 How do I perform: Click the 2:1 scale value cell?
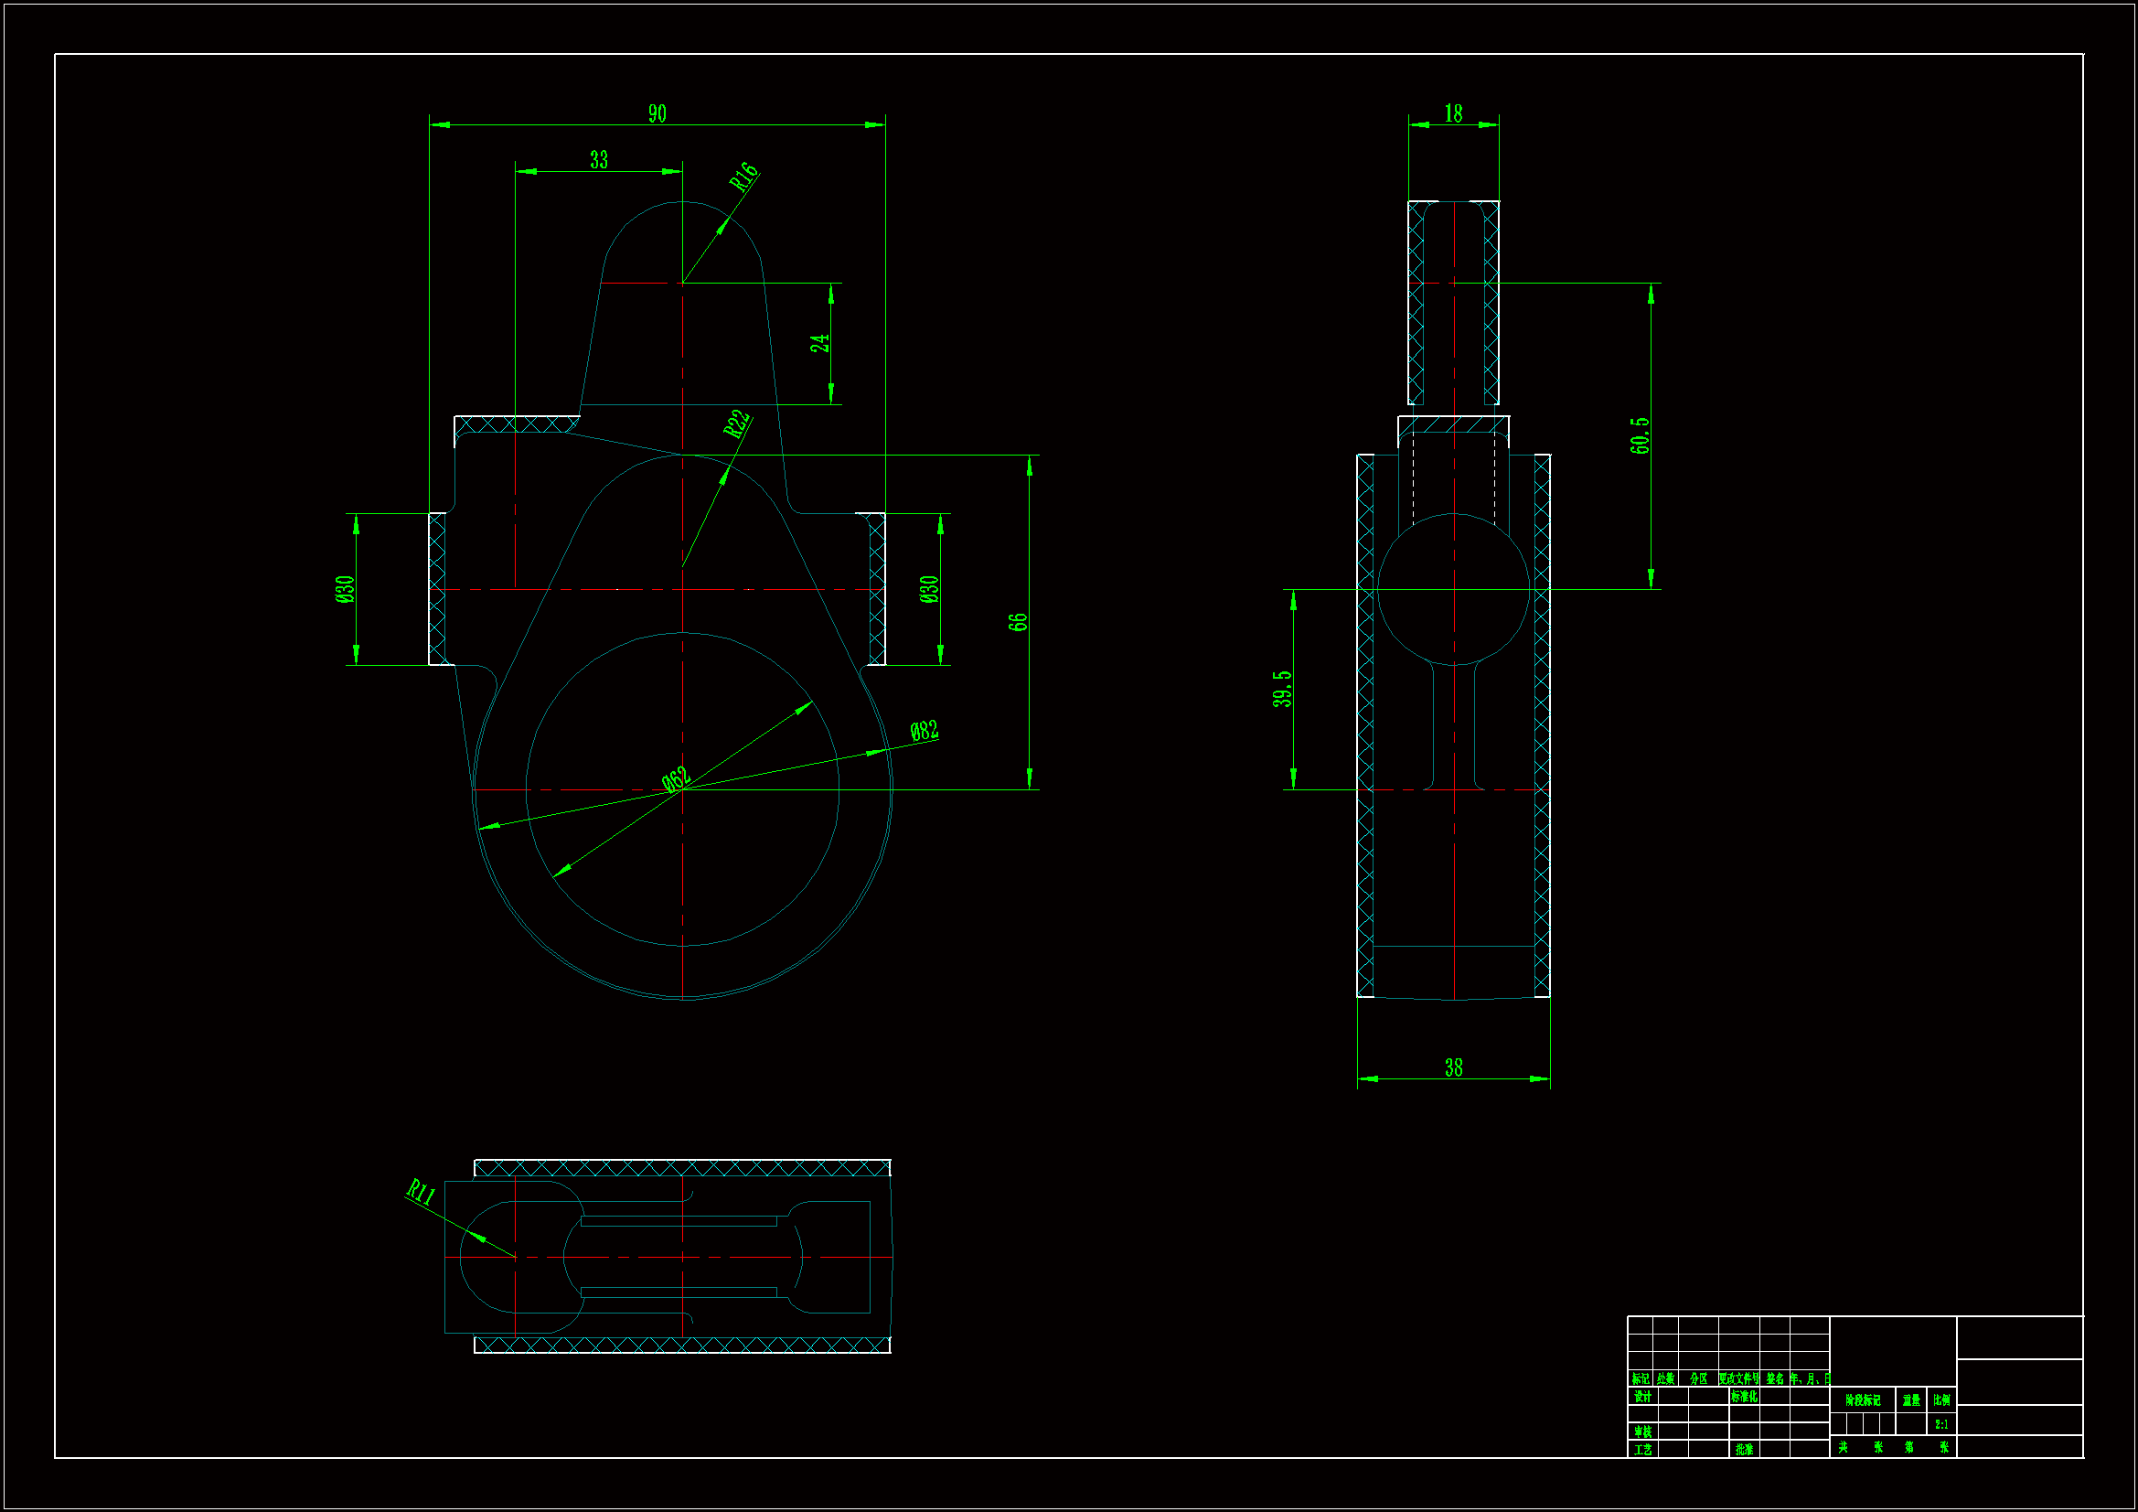tap(1941, 1424)
